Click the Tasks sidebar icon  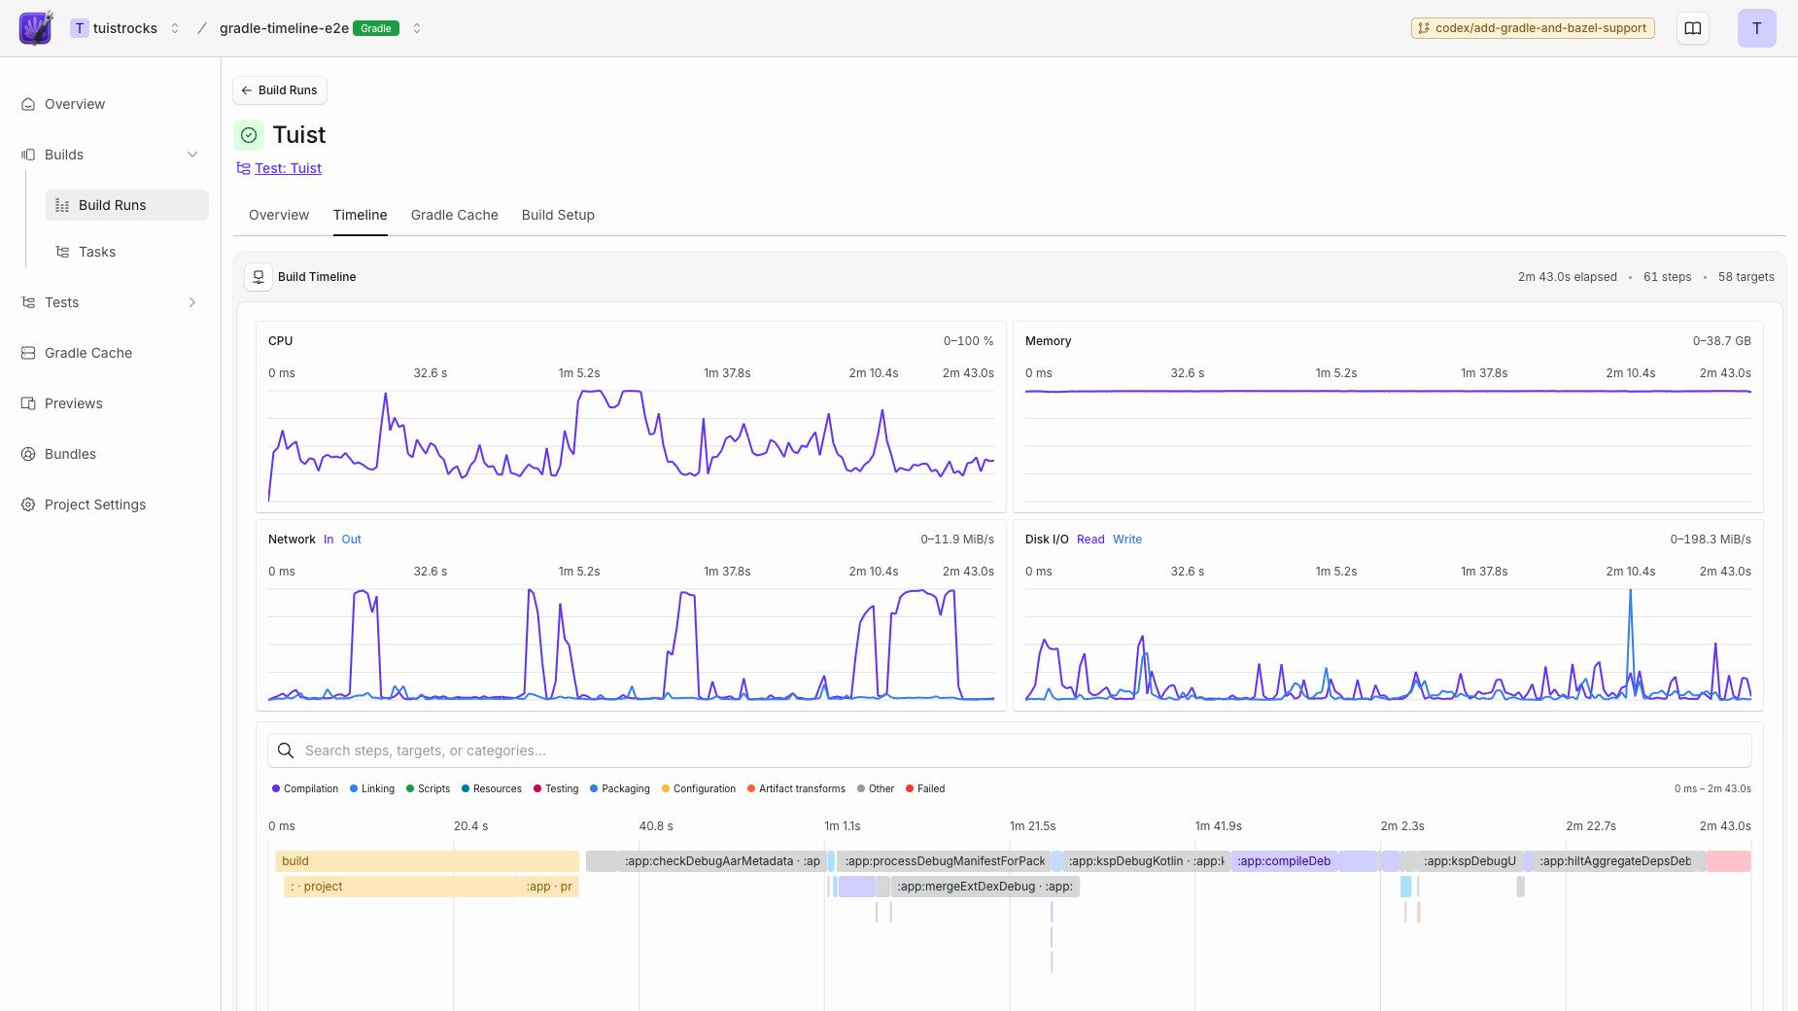62,252
